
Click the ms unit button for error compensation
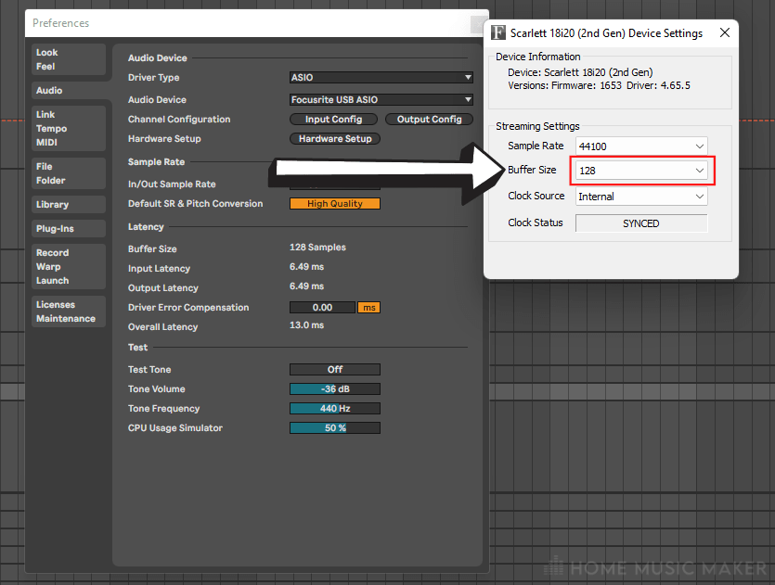(x=369, y=308)
